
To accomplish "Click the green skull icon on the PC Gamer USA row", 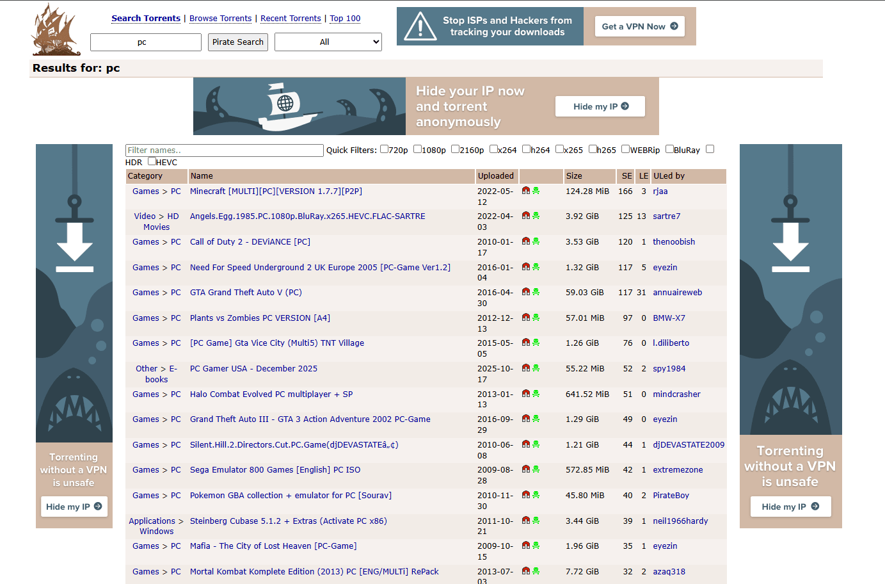I will pyautogui.click(x=536, y=368).
